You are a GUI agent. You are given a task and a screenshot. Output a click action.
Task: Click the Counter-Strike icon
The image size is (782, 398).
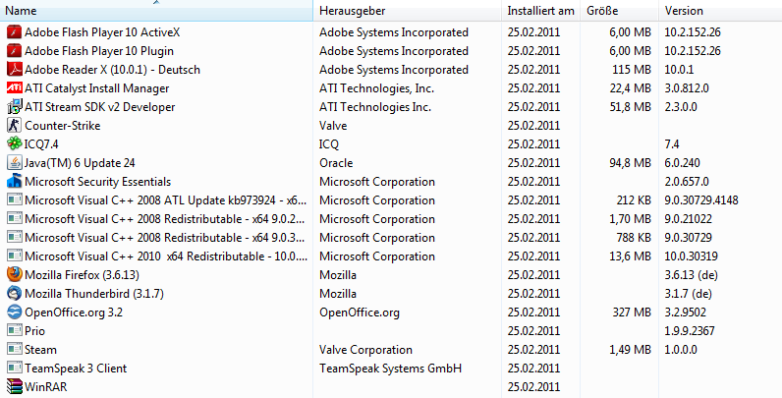(15, 125)
